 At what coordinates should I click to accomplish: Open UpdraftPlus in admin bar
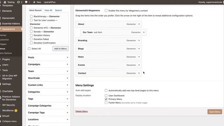pos(50,2)
